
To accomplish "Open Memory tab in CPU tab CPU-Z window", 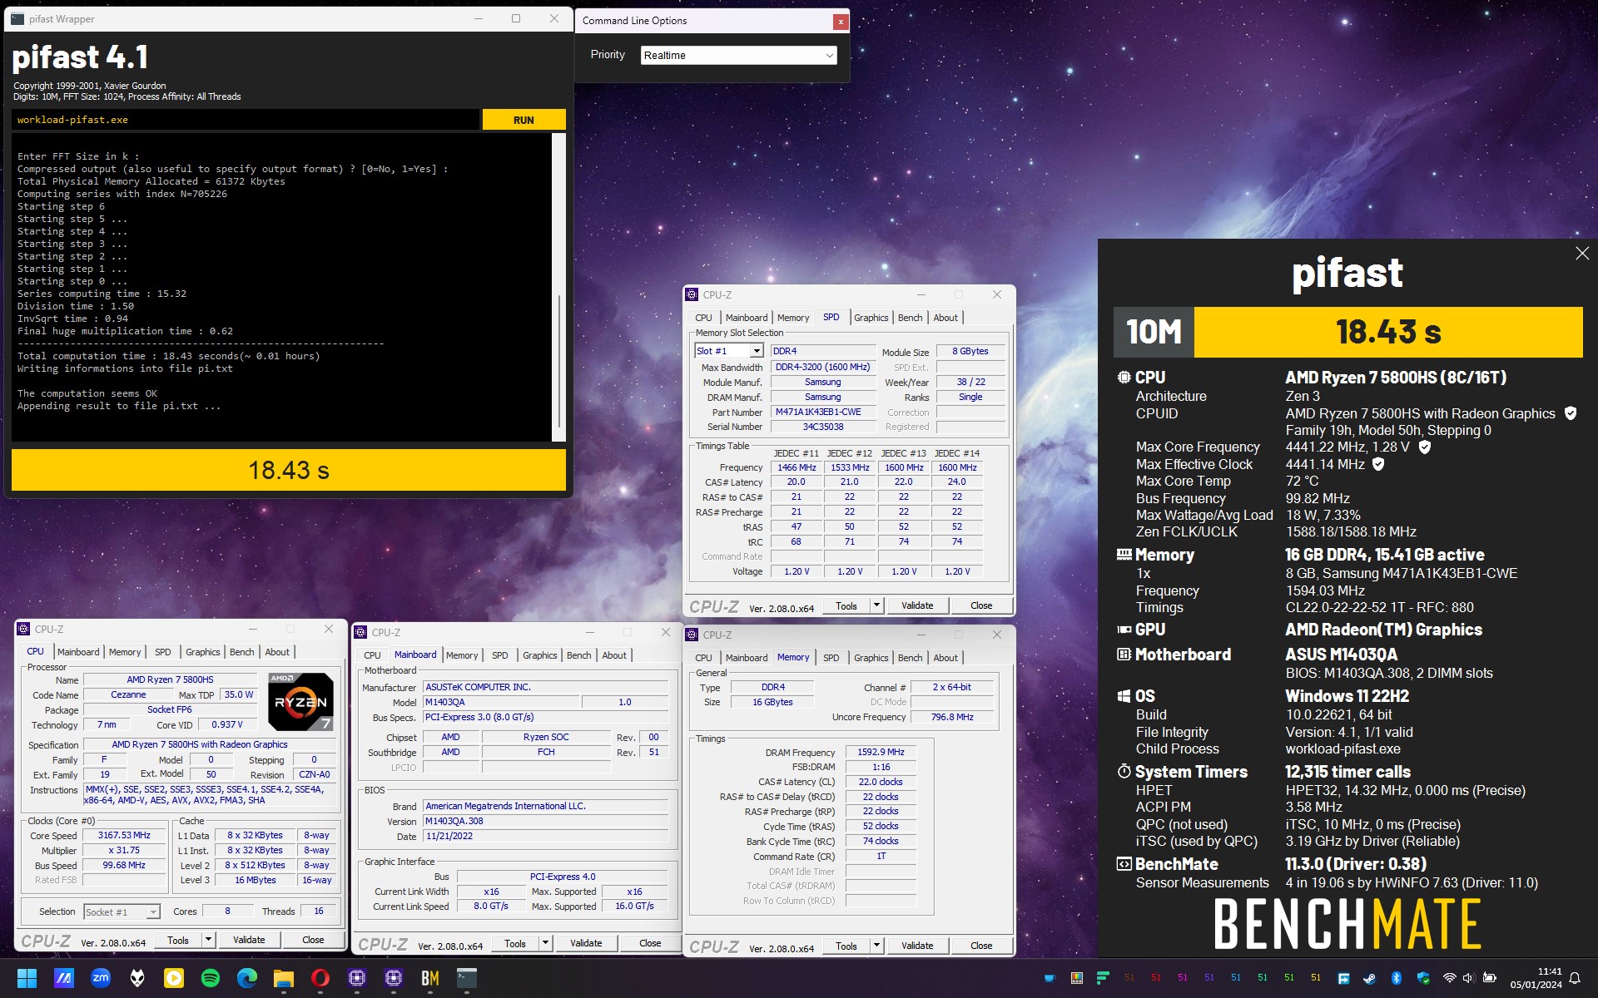I will click(125, 652).
